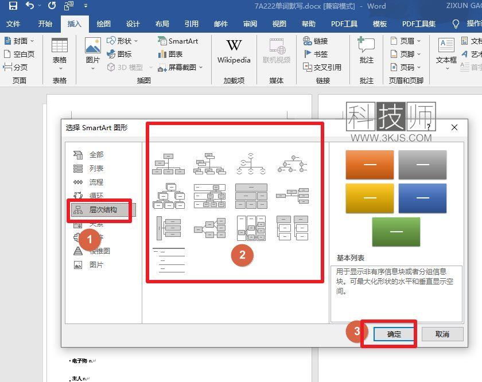Redo using the quick access toolbar icon
Screen dimensions: 482x382
point(52,6)
